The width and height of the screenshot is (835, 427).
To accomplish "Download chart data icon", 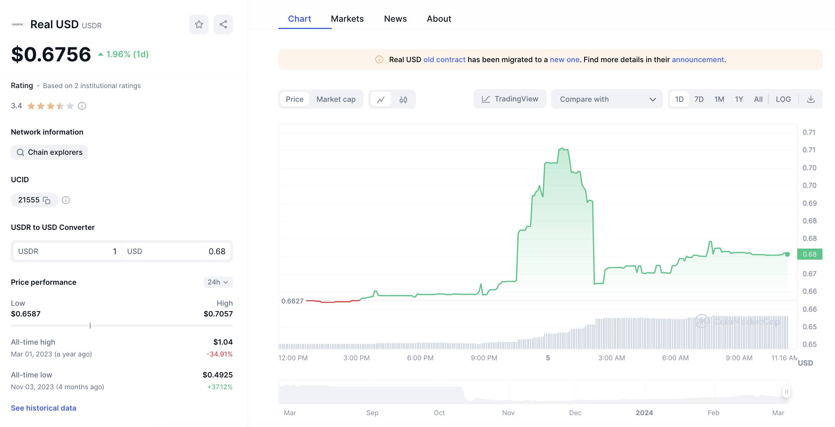I will click(x=811, y=99).
